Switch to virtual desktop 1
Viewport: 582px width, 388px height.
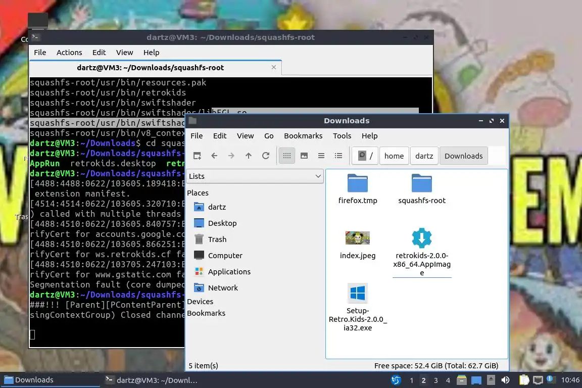pos(411,380)
